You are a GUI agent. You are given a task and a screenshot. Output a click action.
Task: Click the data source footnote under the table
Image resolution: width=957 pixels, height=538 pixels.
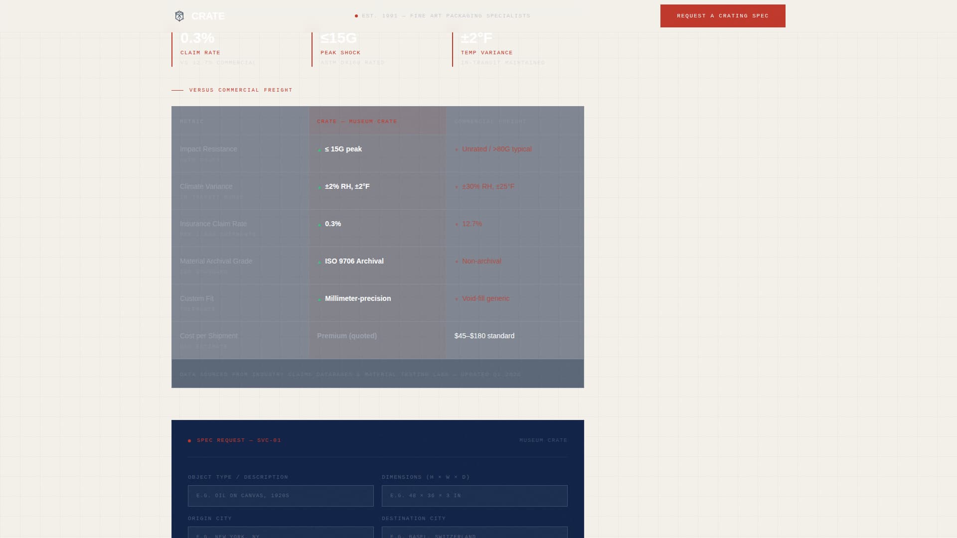[x=350, y=374]
